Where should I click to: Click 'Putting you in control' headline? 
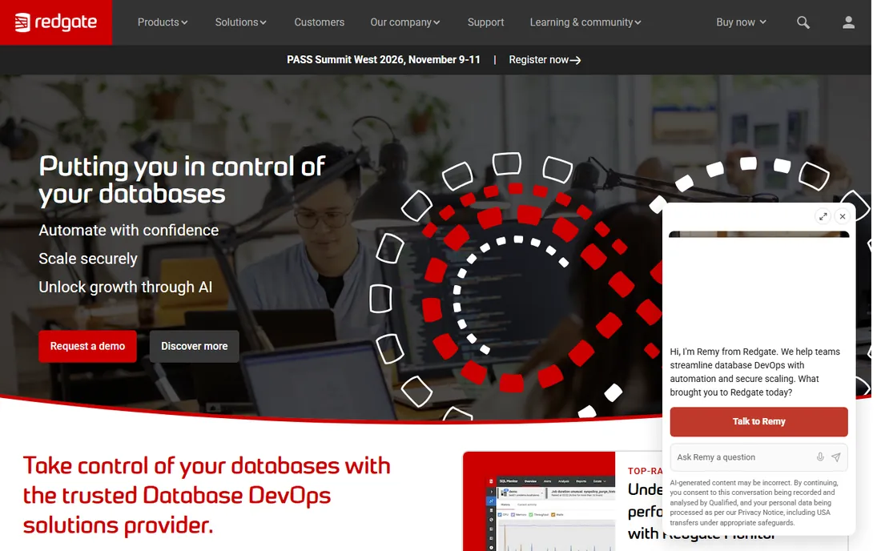click(x=182, y=179)
